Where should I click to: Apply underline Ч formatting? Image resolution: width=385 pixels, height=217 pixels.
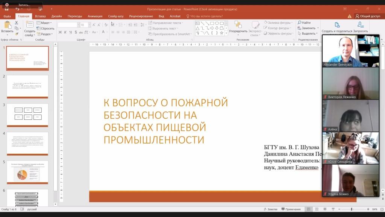[70, 32]
